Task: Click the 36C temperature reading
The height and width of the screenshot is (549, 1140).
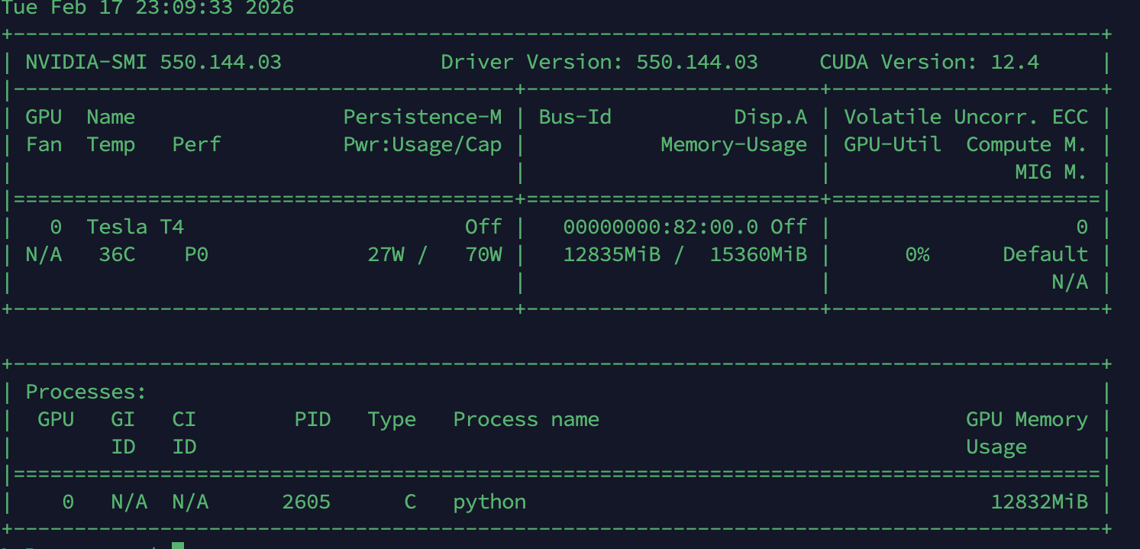Action: (117, 254)
